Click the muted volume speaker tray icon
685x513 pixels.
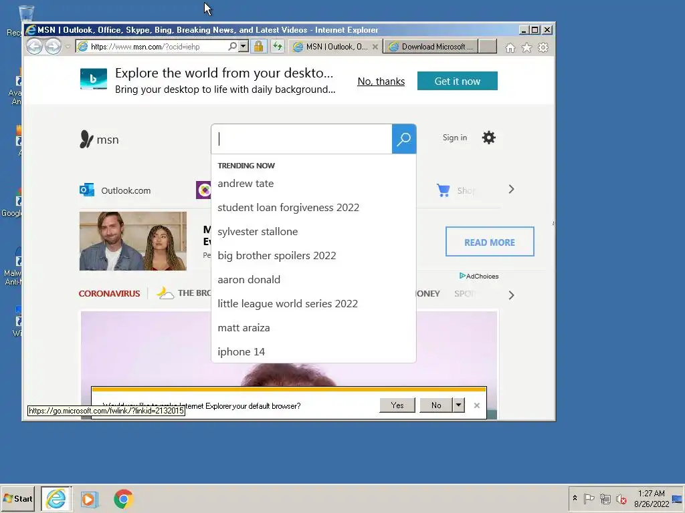[621, 498]
